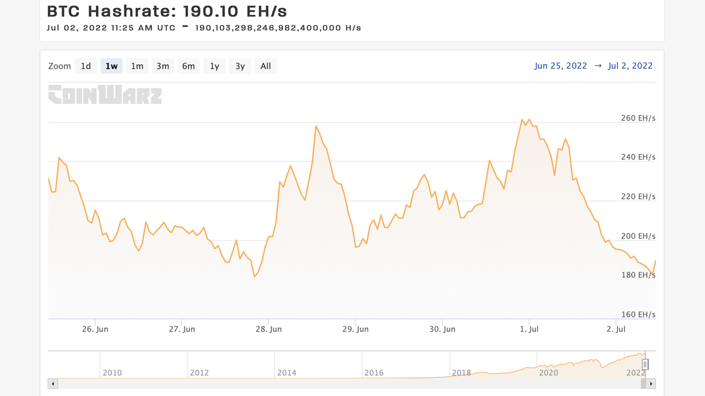The width and height of the screenshot is (705, 396).
Task: Show All hashrate history
Action: pyautogui.click(x=265, y=66)
